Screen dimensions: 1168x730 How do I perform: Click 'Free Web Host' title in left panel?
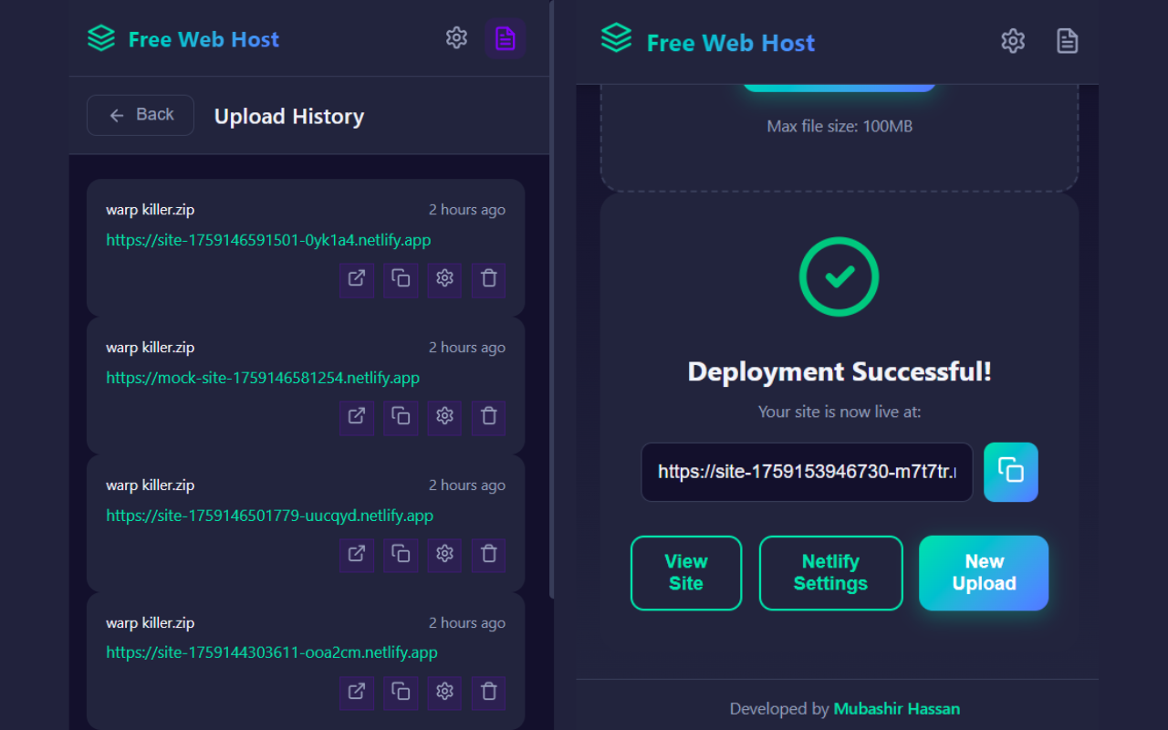pos(203,39)
